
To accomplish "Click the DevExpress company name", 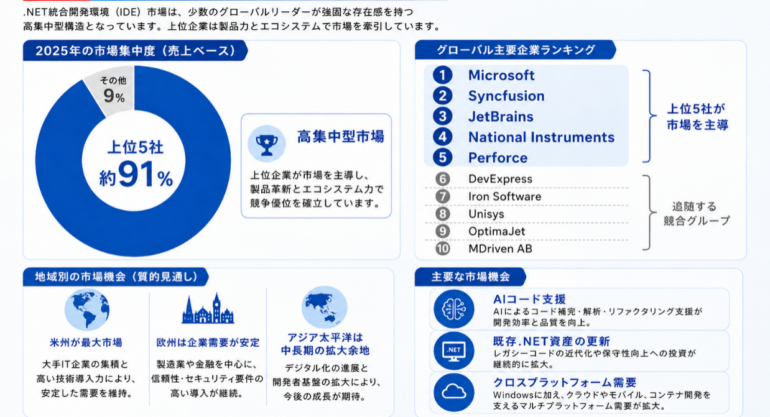I will coord(501,179).
